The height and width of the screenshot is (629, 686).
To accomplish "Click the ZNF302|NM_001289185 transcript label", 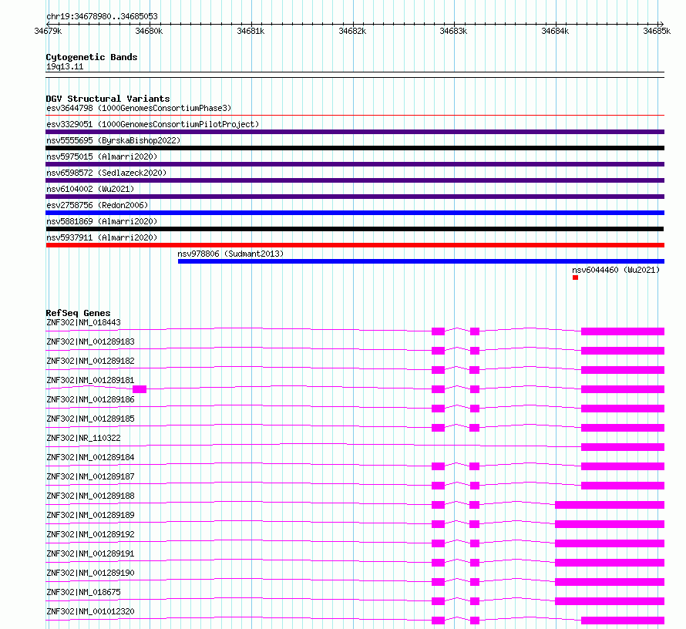I will (90, 419).
